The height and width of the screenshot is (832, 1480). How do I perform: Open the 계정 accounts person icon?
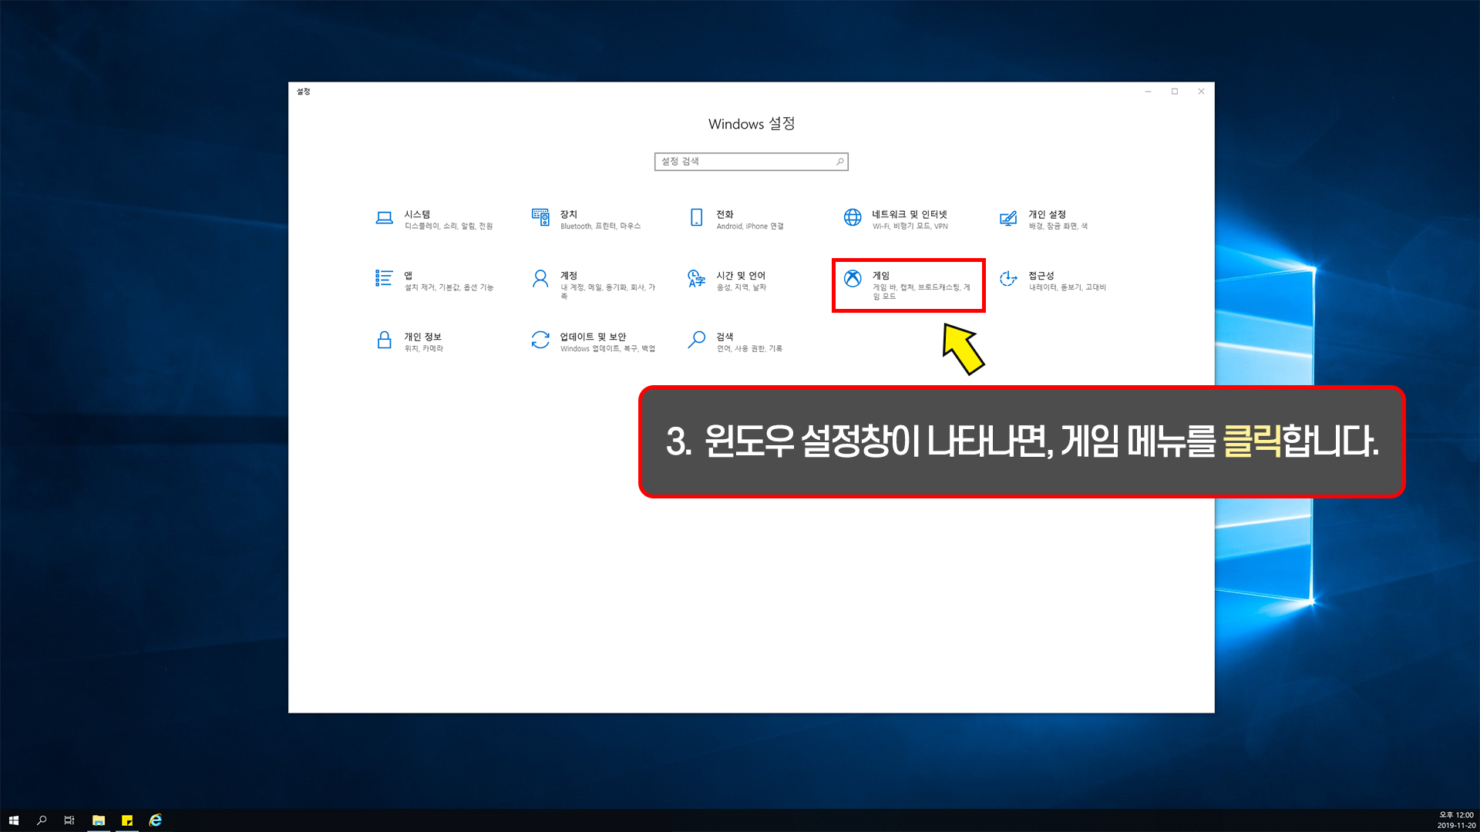coord(540,278)
